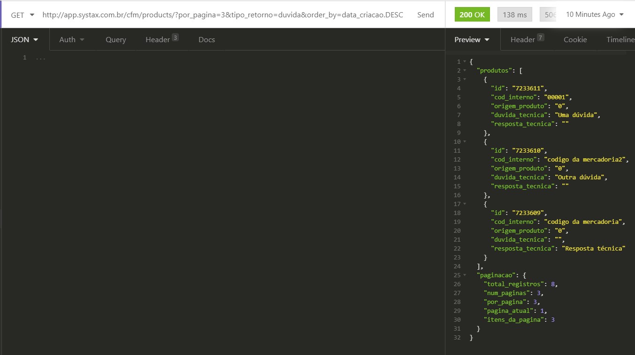Click the request URL field
635x355 pixels.
(222, 15)
